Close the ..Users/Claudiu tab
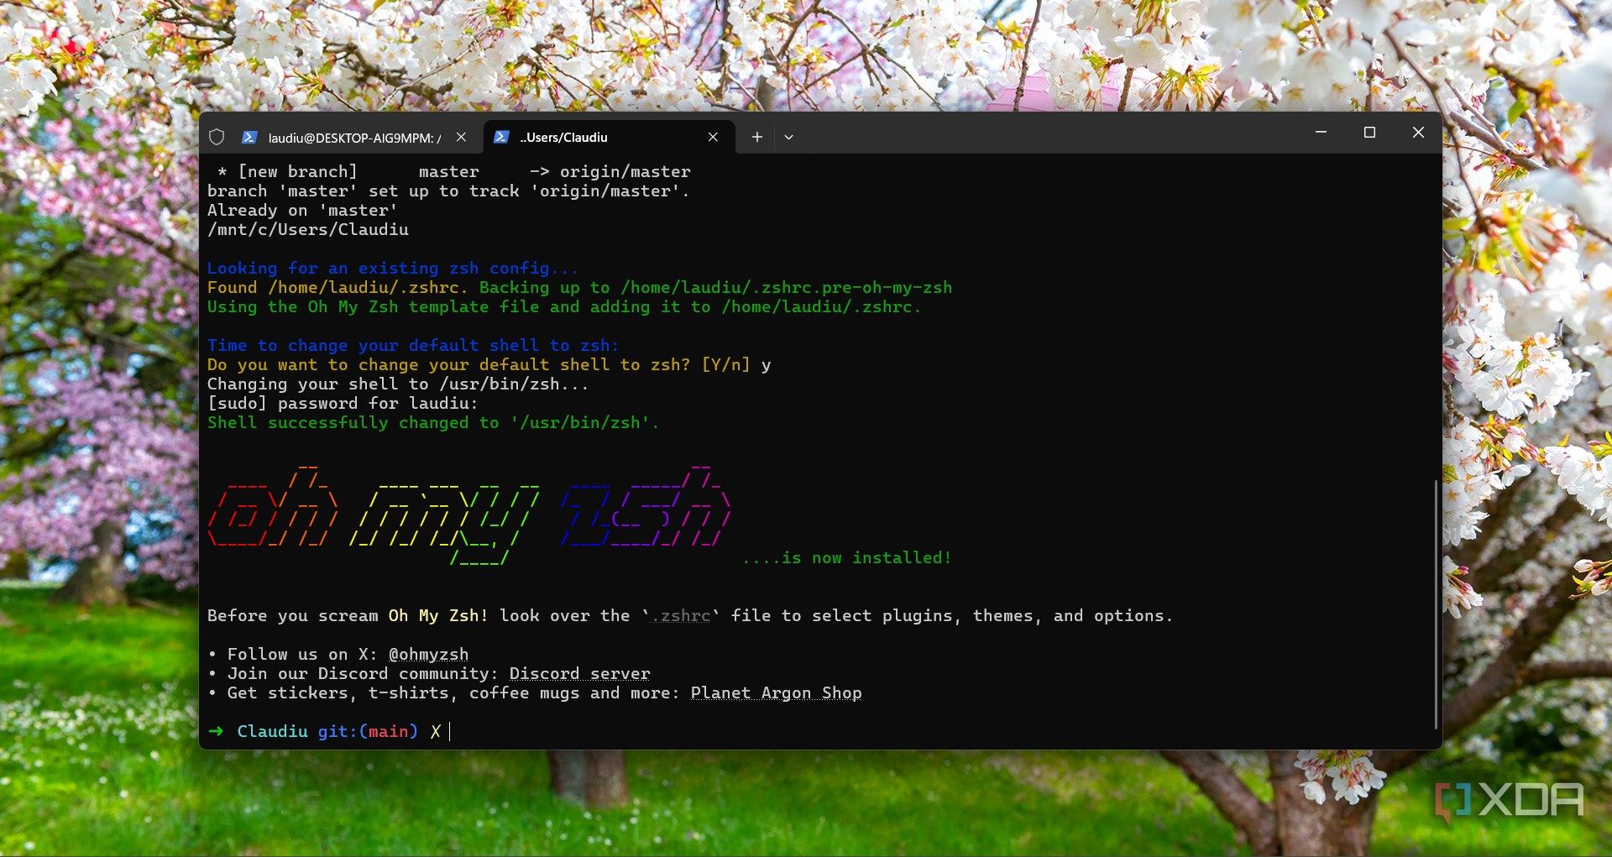This screenshot has width=1612, height=857. click(713, 137)
